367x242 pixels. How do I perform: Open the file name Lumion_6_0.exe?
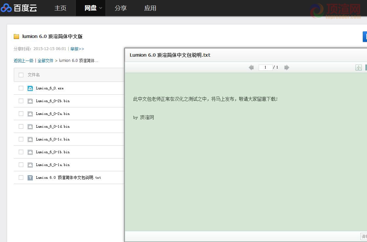50,88
